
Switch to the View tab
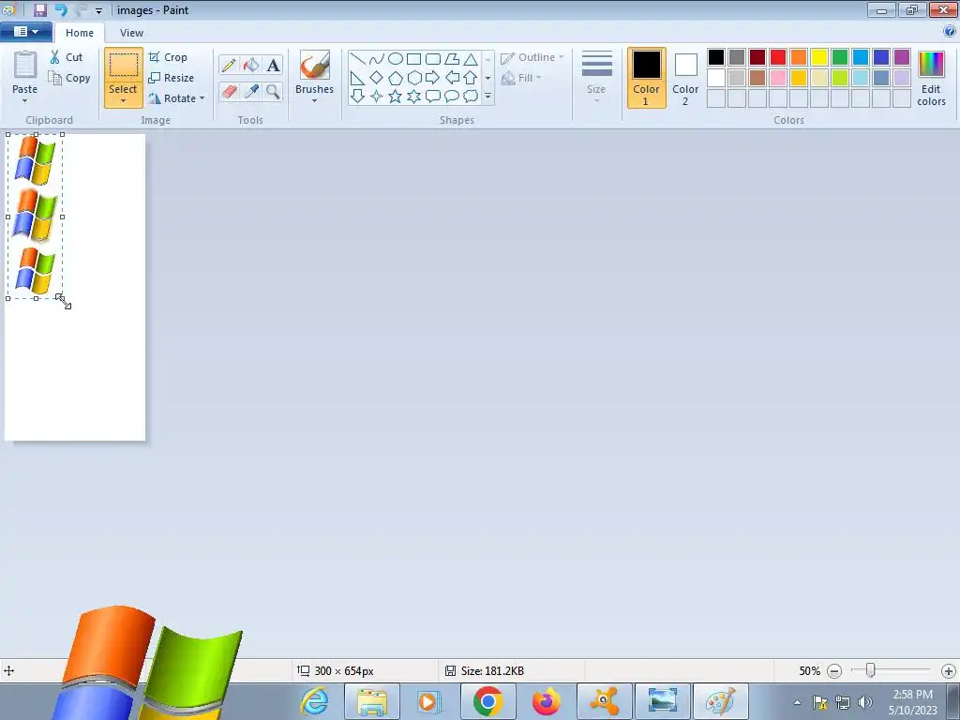pyautogui.click(x=131, y=33)
